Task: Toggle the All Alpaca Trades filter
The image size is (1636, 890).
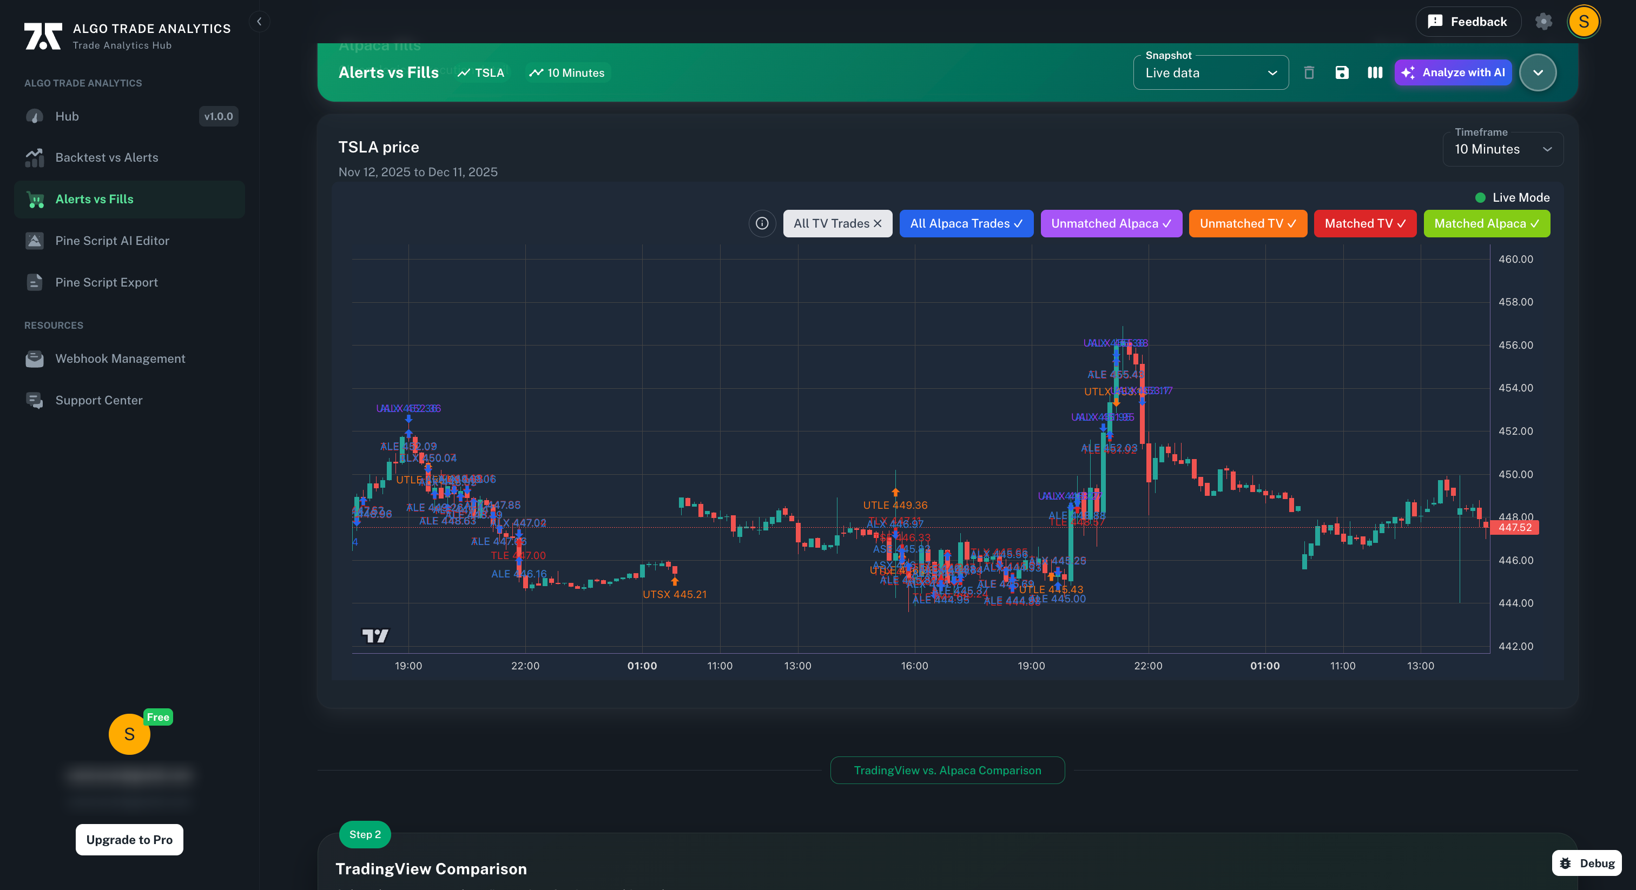Action: pyautogui.click(x=966, y=223)
